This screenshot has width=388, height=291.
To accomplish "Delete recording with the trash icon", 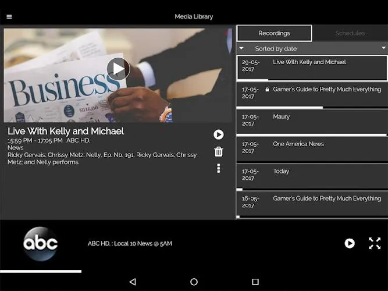I will click(x=219, y=151).
